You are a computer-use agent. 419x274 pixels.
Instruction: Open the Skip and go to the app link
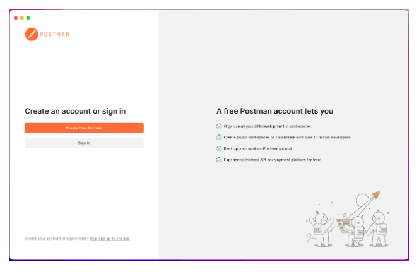click(x=110, y=239)
